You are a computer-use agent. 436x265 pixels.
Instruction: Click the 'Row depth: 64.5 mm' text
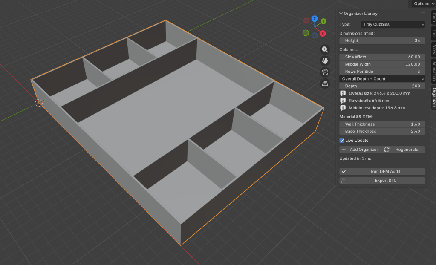[369, 101]
